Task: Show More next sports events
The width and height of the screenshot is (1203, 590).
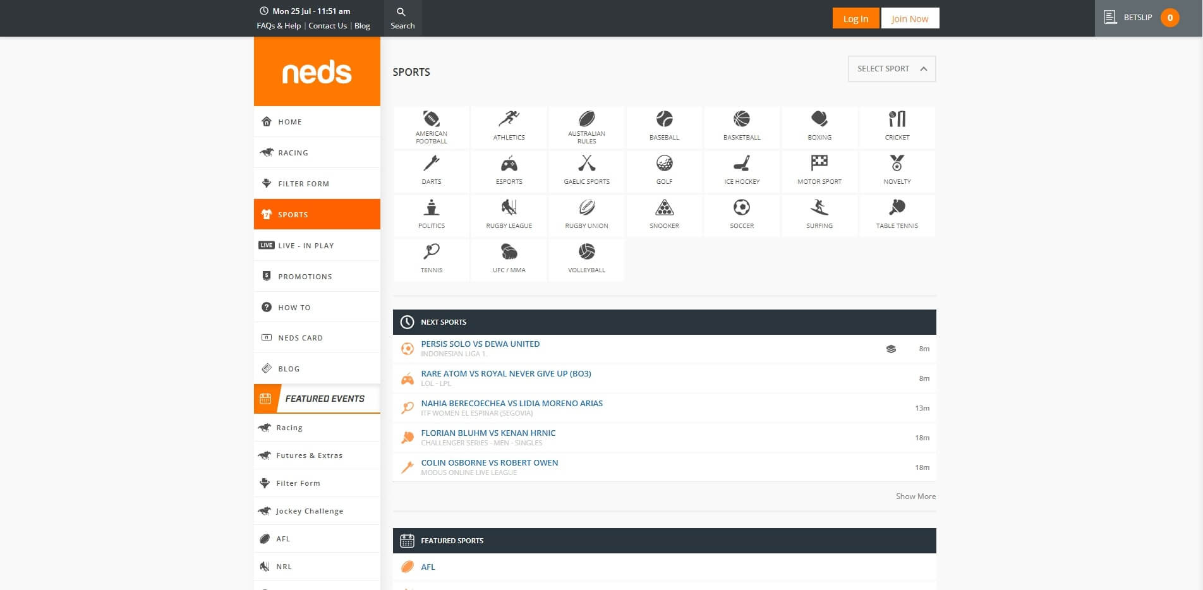Action: pos(915,497)
